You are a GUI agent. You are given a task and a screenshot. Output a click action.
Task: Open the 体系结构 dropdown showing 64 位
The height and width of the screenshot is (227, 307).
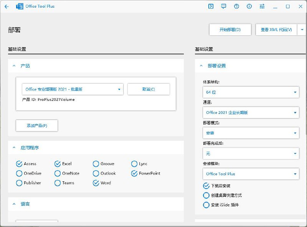tap(251, 92)
